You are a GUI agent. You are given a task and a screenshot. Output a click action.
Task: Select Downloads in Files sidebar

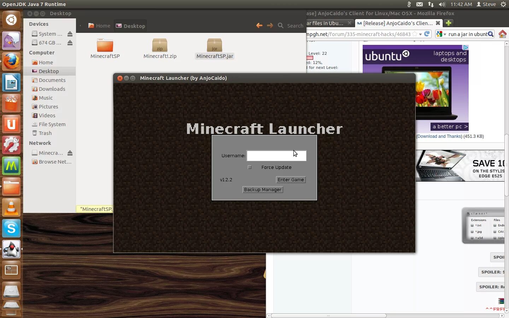click(49, 89)
